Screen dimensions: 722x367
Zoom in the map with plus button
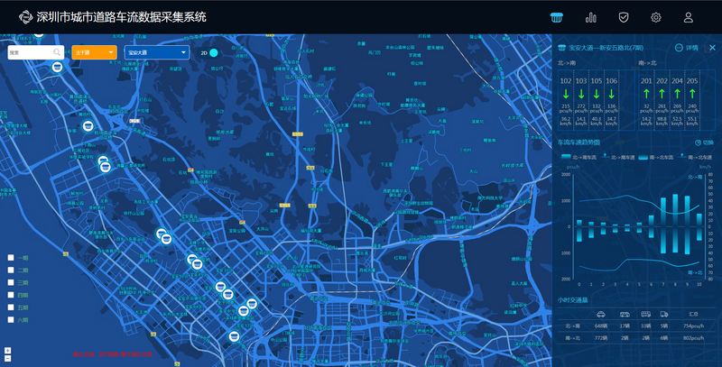tap(7, 350)
